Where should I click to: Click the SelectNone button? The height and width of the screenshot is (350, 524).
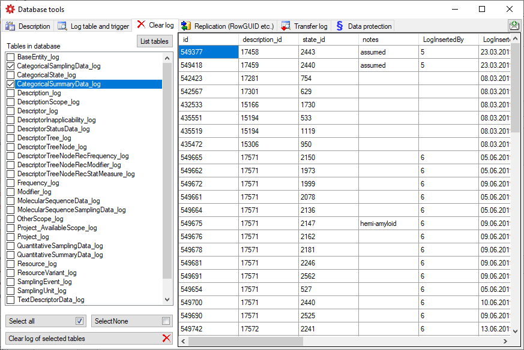[131, 321]
